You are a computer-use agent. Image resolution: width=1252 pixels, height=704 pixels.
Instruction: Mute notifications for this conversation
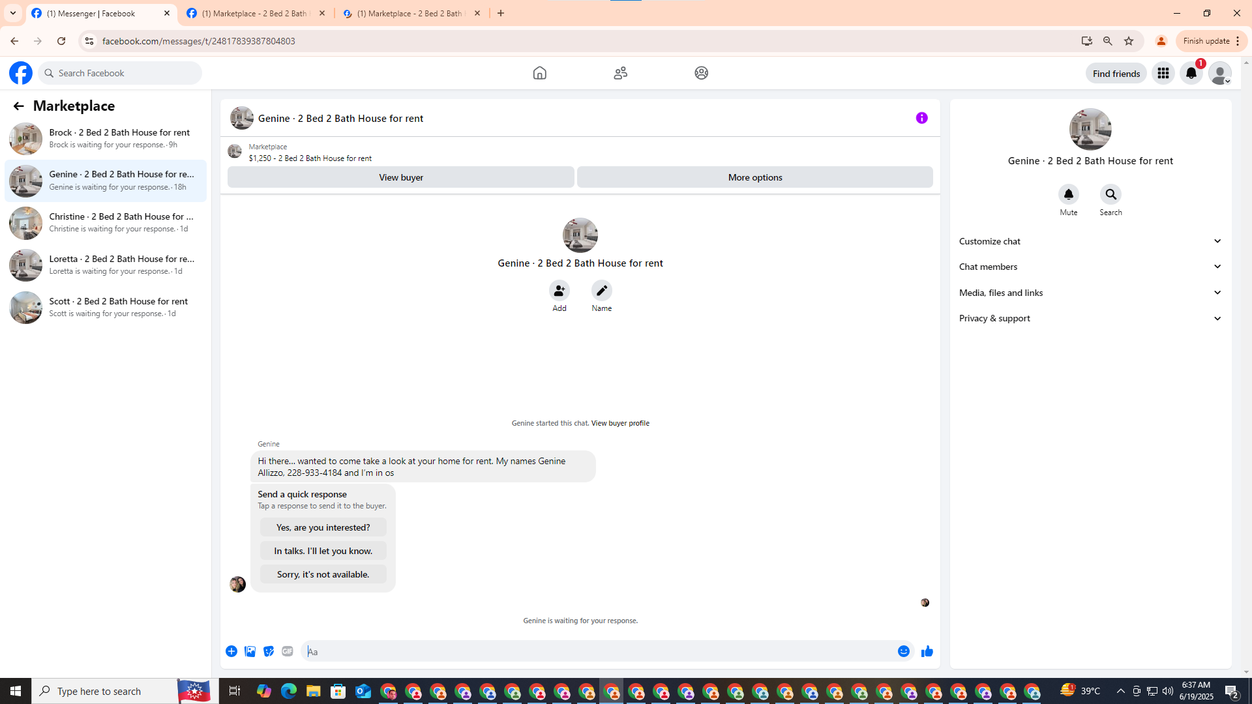tap(1068, 194)
